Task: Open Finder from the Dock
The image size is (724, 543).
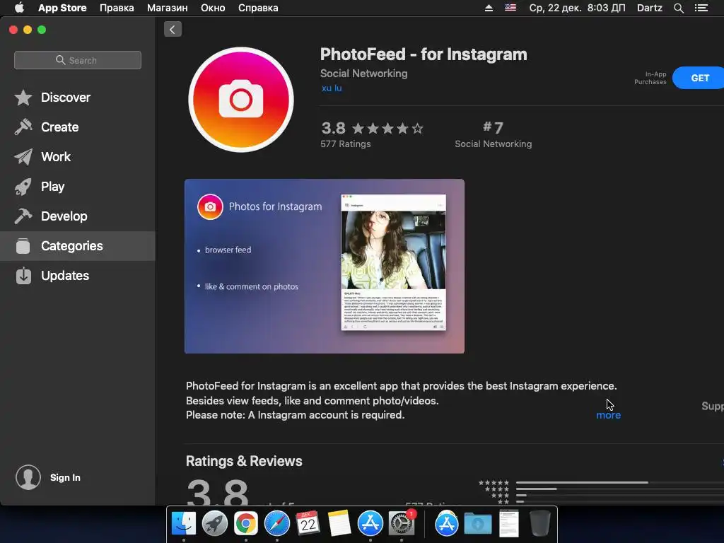Action: point(184,524)
